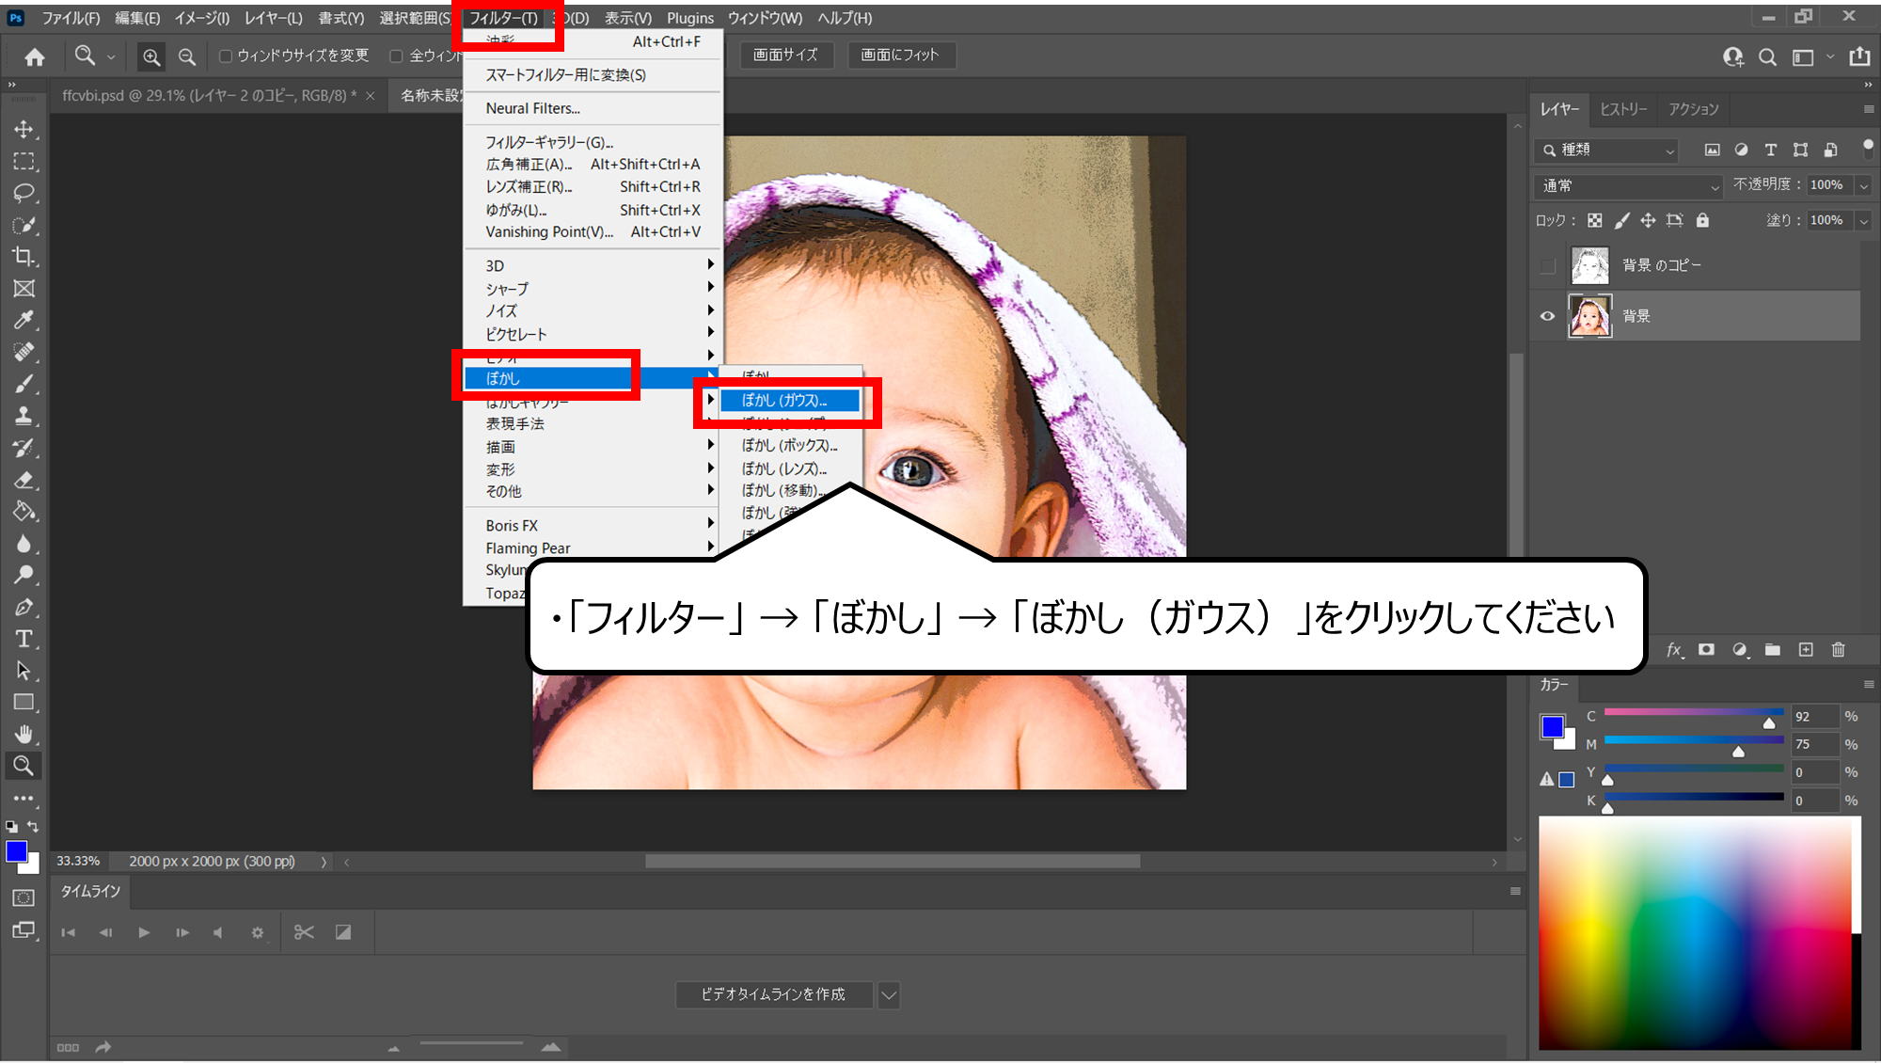Viewport: 1881px width, 1063px height.
Task: Click the Zoom In magnifier icon
Action: pos(150,57)
